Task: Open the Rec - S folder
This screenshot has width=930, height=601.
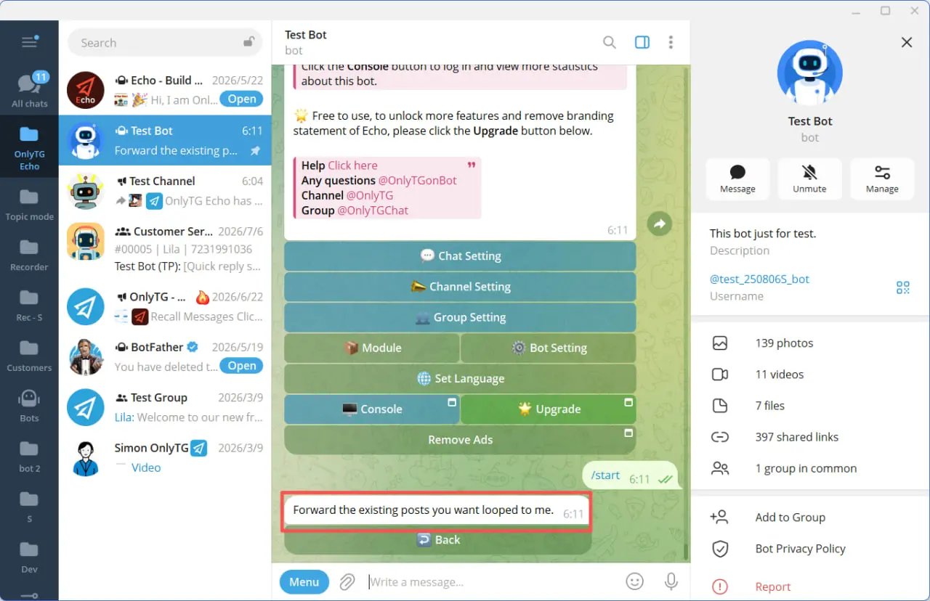Action: [29, 304]
